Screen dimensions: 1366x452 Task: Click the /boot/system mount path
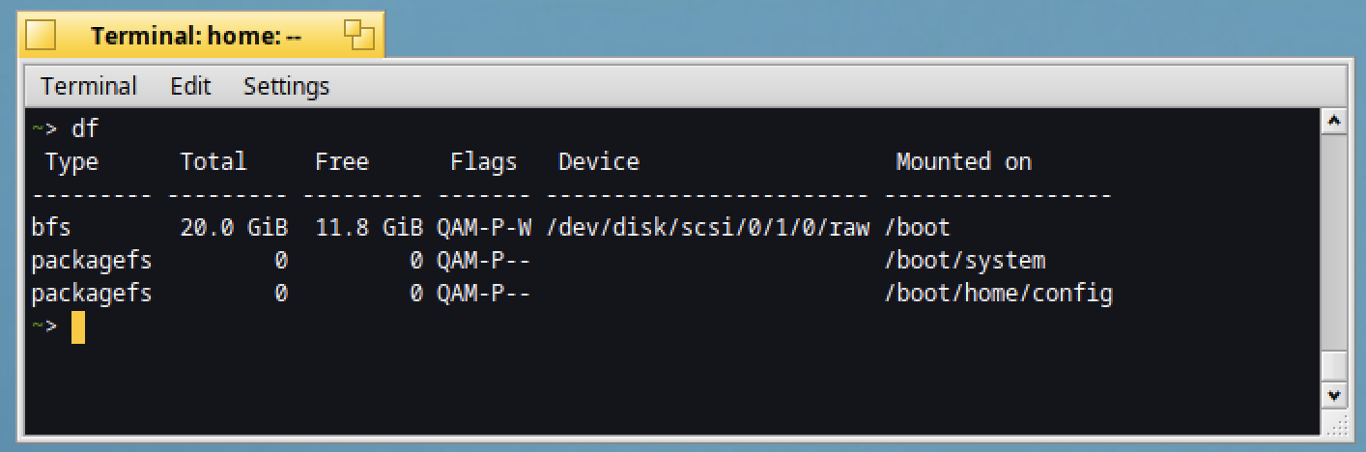(x=965, y=261)
